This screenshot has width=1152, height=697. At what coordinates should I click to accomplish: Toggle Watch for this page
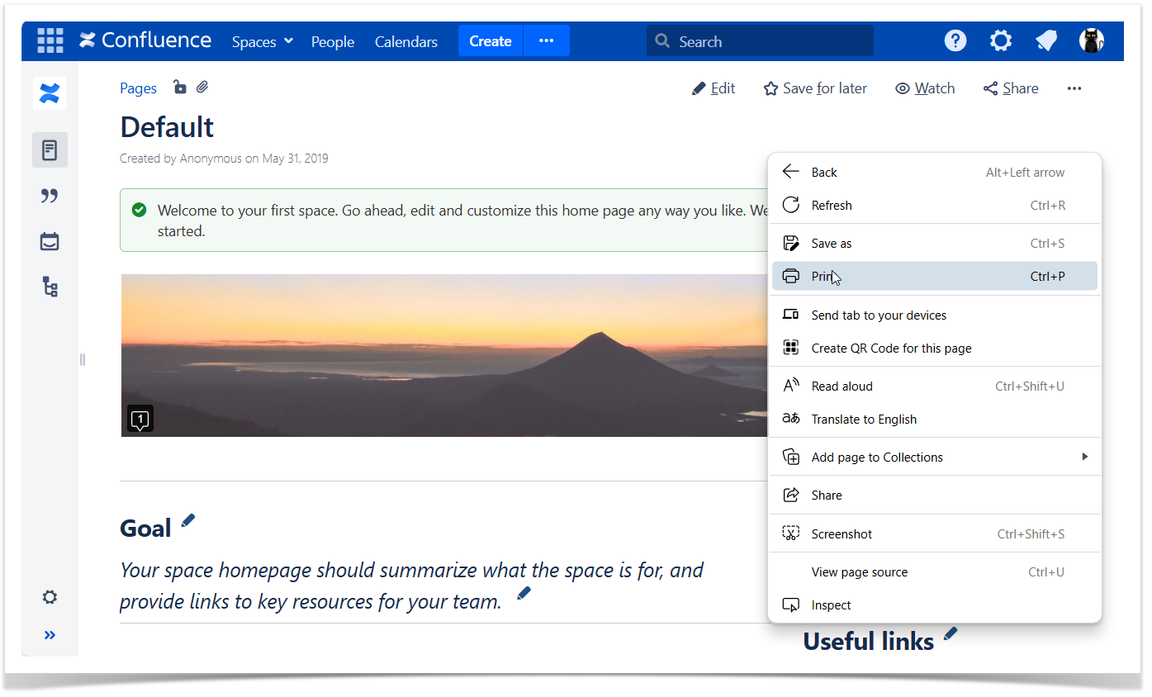pyautogui.click(x=925, y=88)
